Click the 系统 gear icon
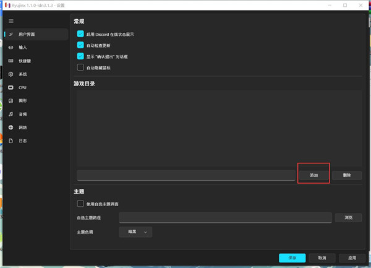Screen dimensions: 371x268 tap(11, 74)
